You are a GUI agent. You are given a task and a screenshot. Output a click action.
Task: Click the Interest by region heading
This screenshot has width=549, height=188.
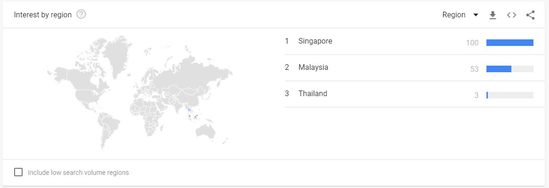pos(43,15)
